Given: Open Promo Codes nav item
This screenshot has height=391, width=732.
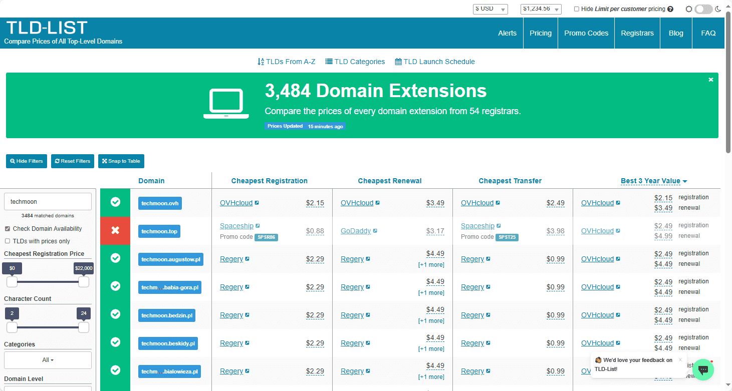Looking at the screenshot, I should (586, 33).
